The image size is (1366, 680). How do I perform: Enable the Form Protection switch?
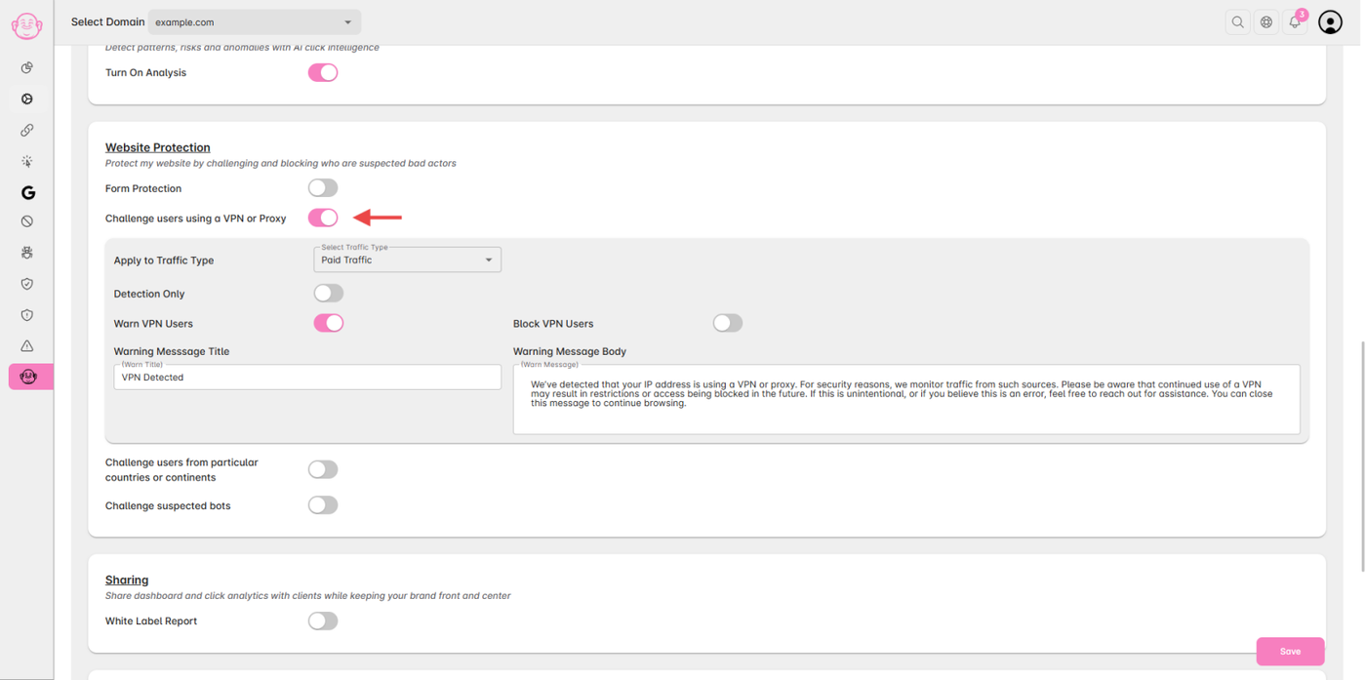coord(323,187)
